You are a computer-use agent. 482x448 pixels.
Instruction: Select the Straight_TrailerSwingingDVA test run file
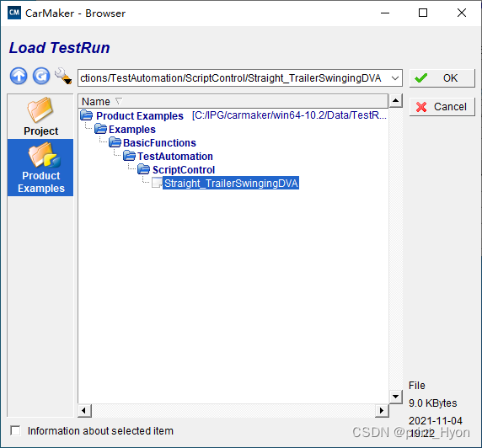[x=231, y=183]
